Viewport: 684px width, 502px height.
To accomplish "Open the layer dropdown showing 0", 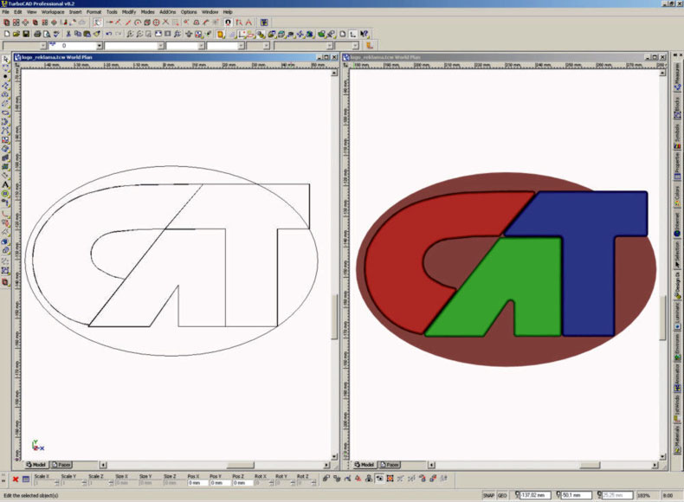I will [x=100, y=45].
